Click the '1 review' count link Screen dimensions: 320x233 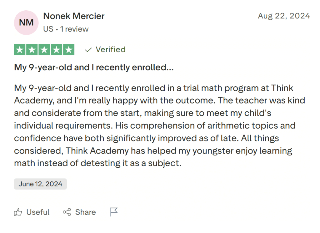75,29
